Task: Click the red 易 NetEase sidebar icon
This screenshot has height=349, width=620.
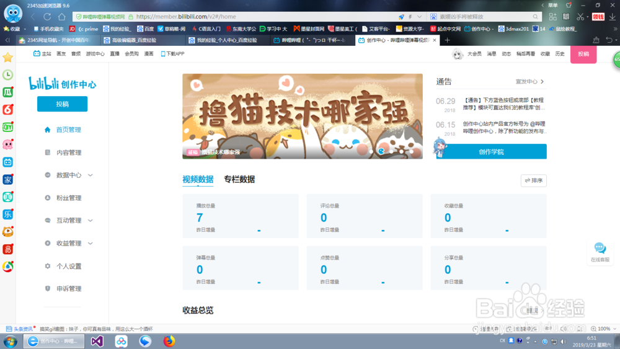Action: pyautogui.click(x=7, y=249)
